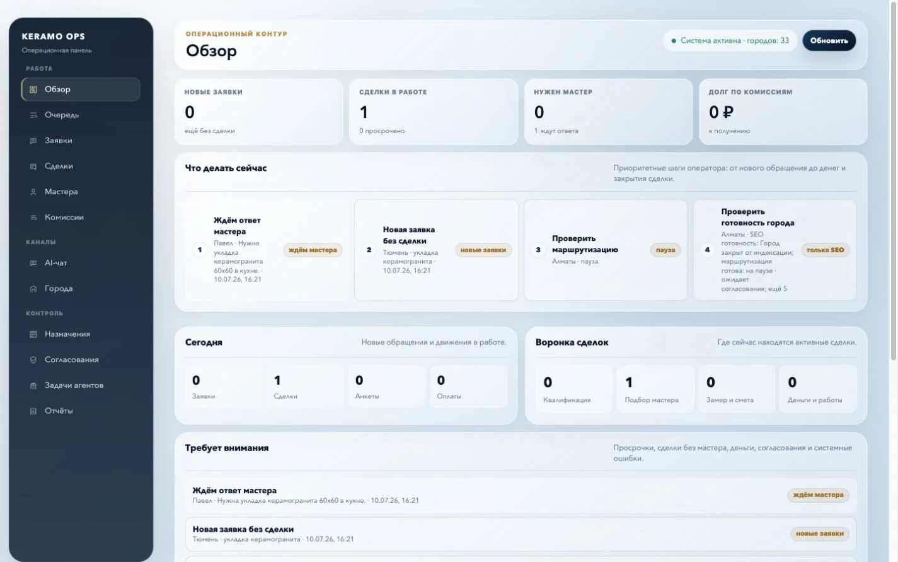Screen dimensions: 898x562
Task: Click the Заявки sidebar icon
Action: (x=33, y=141)
